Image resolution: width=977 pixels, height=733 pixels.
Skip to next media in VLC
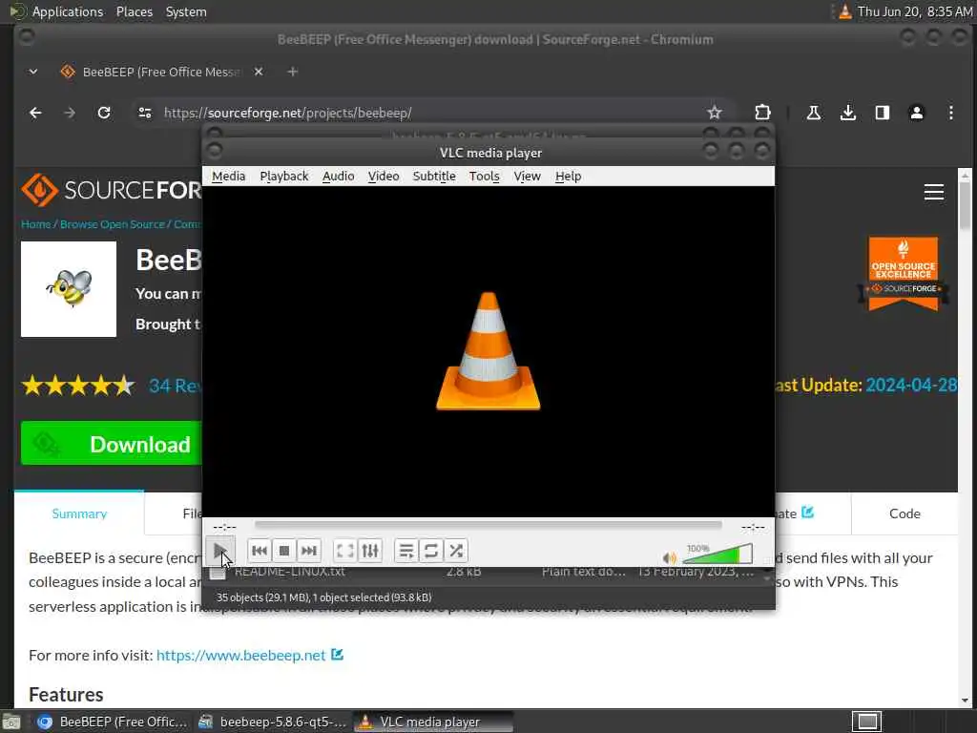point(309,551)
